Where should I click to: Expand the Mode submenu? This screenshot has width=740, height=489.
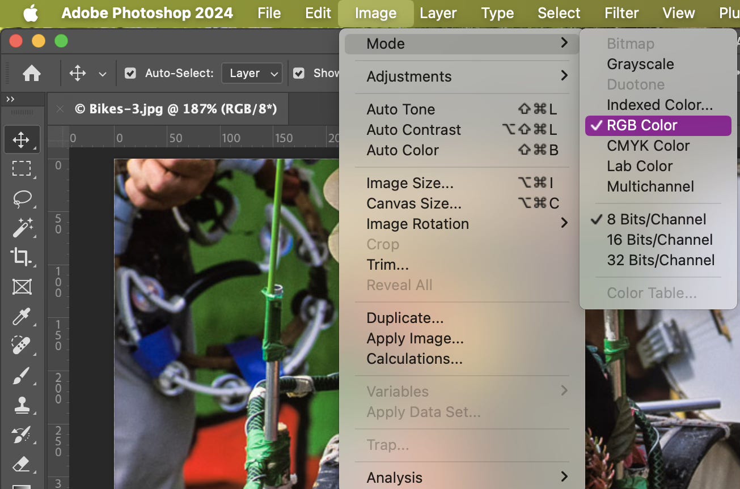(462, 44)
